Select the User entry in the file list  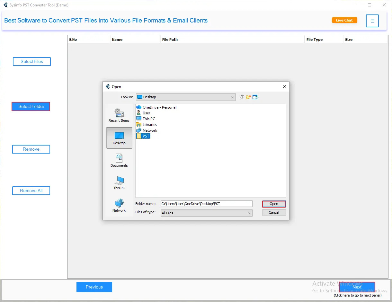[143, 113]
